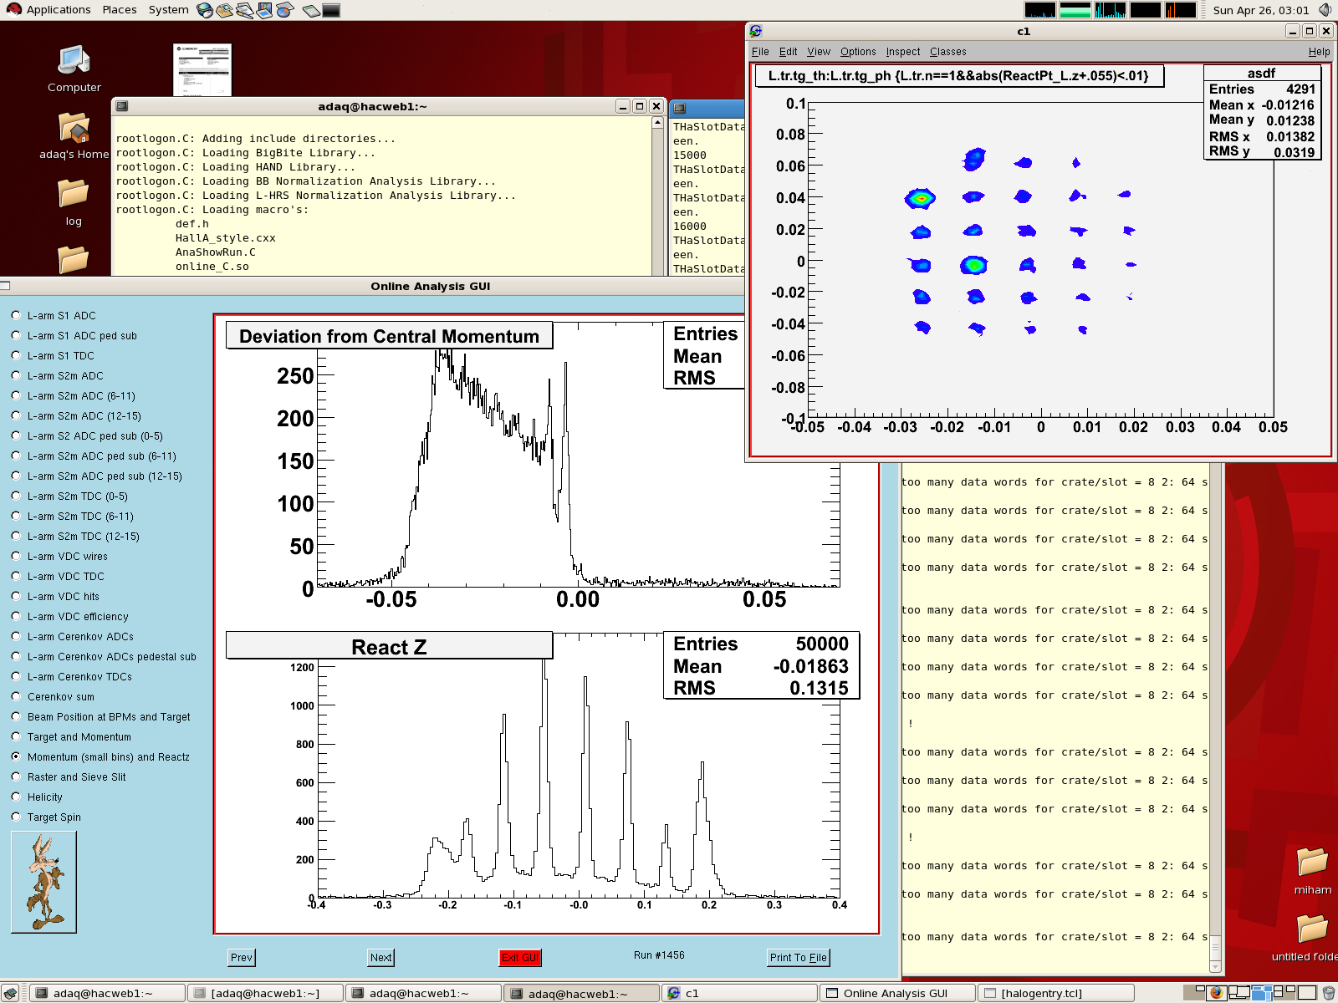Open Classes menu in c1 canvas
Screen dimensions: 1338x1003
(x=947, y=52)
